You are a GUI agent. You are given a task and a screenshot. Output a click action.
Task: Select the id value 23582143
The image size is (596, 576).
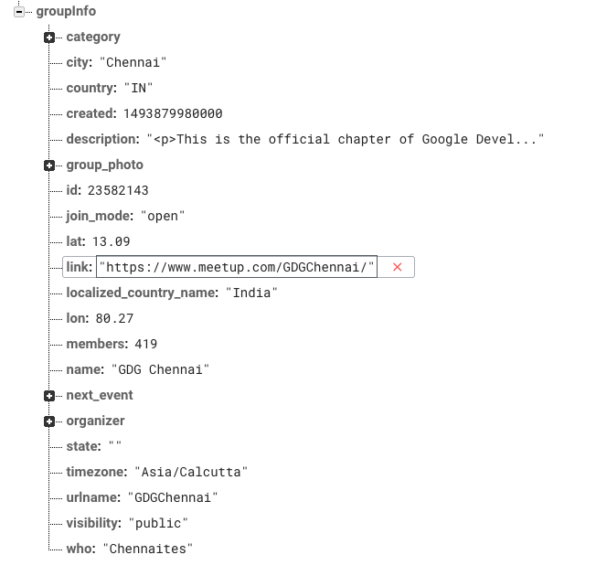[x=118, y=190]
